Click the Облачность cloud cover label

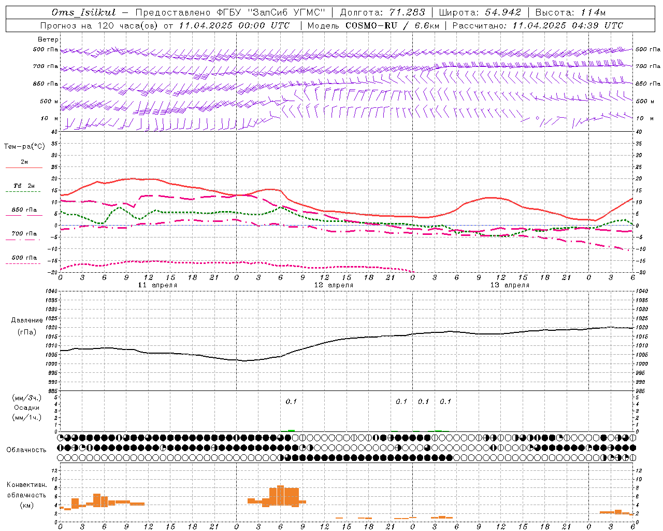26,450
